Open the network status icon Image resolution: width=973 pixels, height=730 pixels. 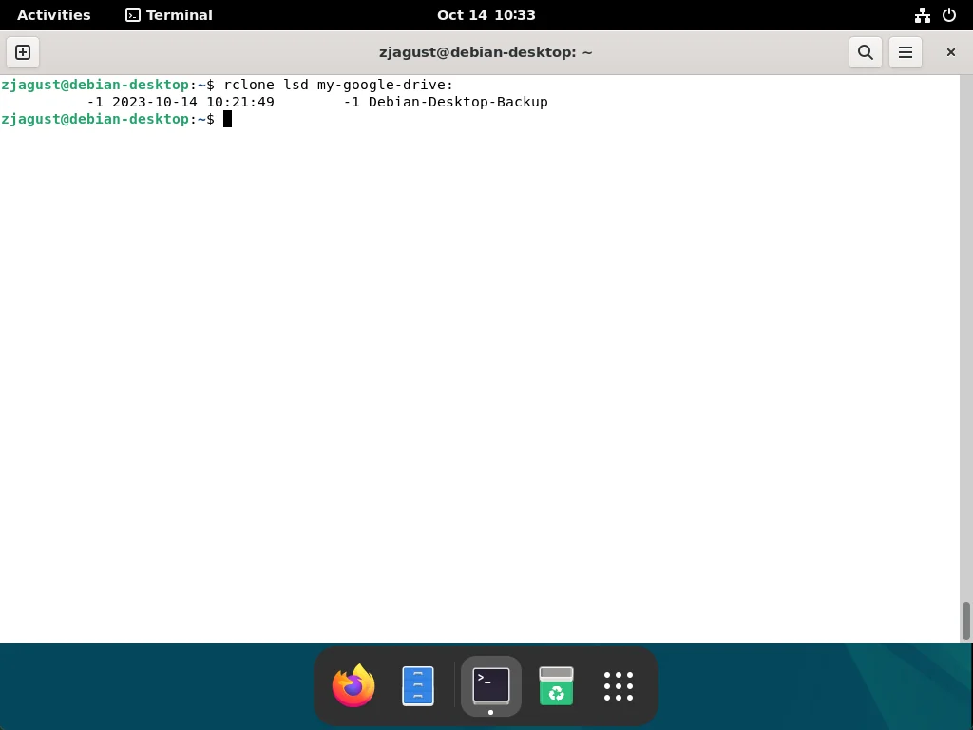click(x=922, y=15)
